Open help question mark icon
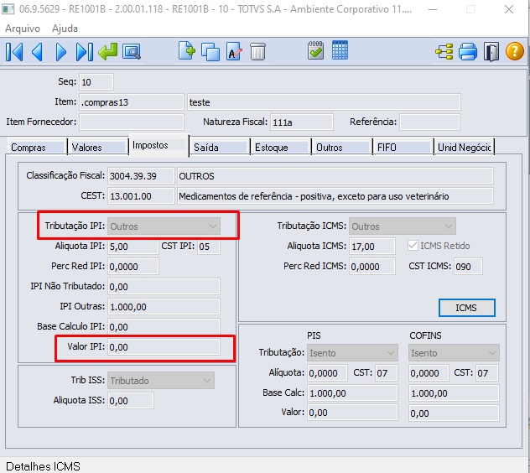Image resolution: width=530 pixels, height=473 pixels. pos(514,51)
